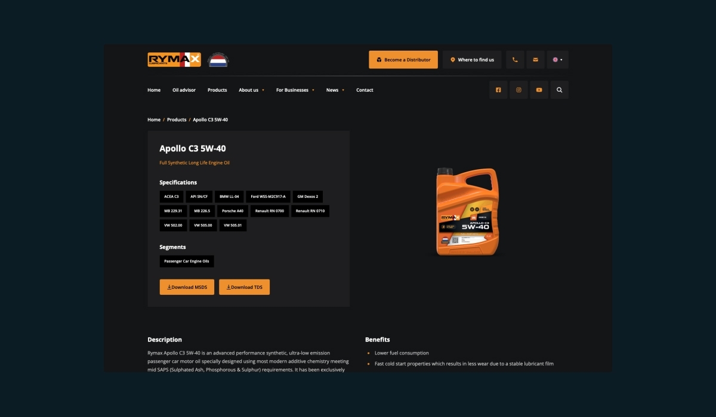The height and width of the screenshot is (417, 716).
Task: Expand the About us dropdown
Action: (251, 90)
